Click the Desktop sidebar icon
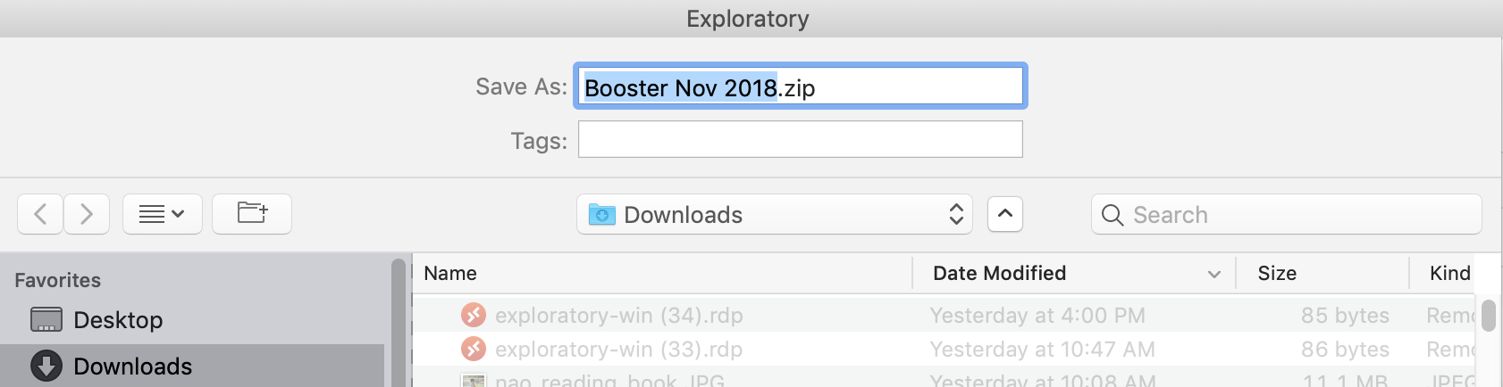The height and width of the screenshot is (387, 1503). (x=46, y=319)
